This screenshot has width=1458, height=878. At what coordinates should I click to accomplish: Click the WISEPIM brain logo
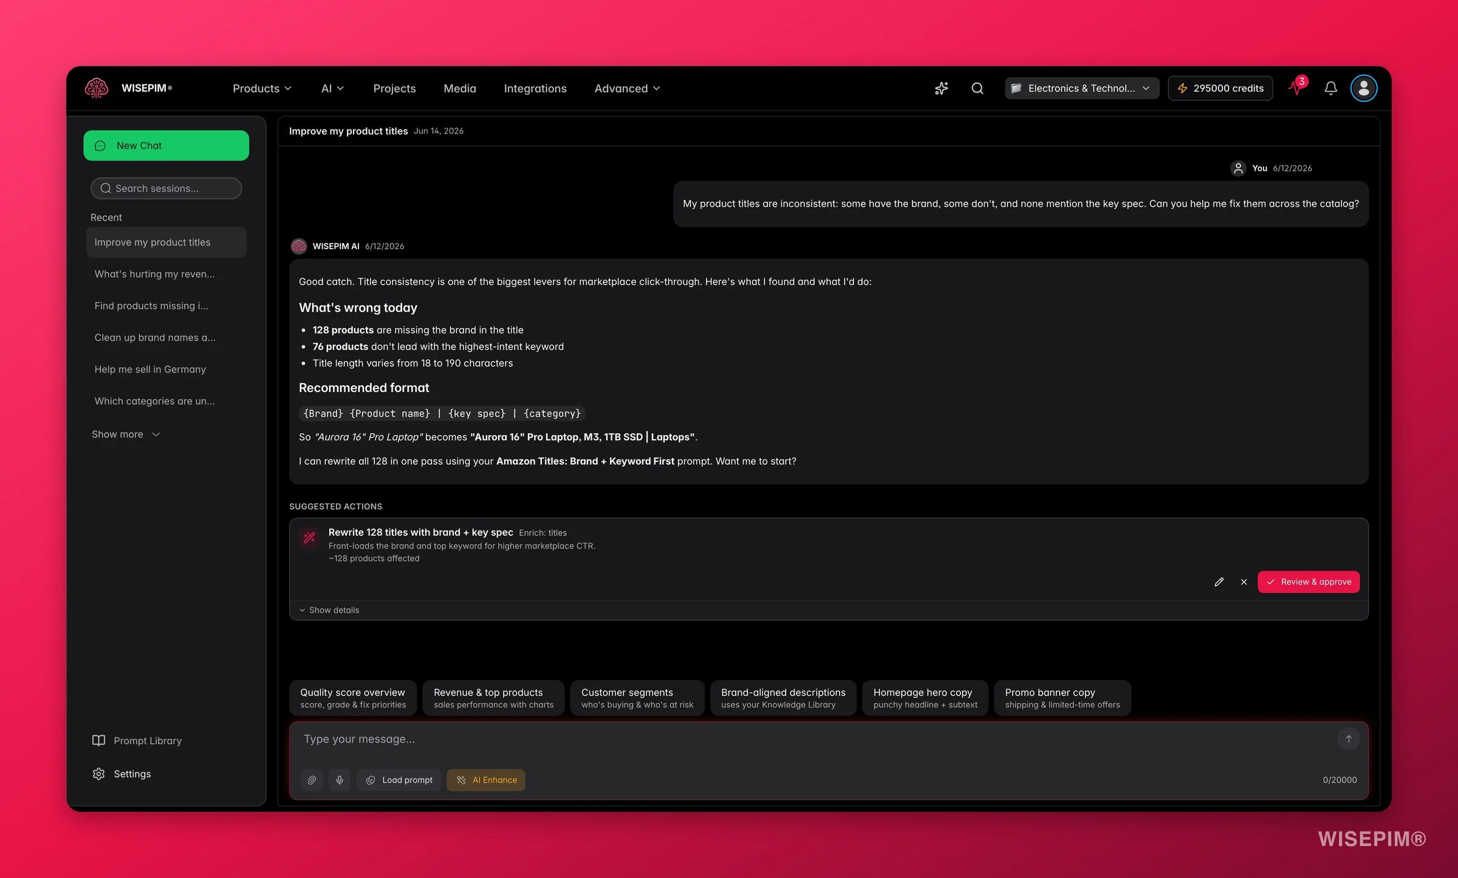tap(97, 88)
